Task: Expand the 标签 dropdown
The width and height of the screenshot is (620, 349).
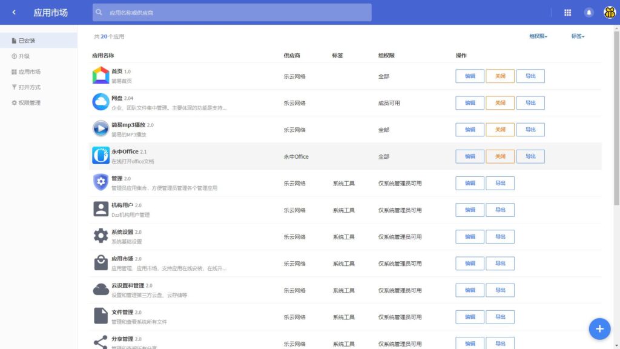Action: (x=576, y=36)
